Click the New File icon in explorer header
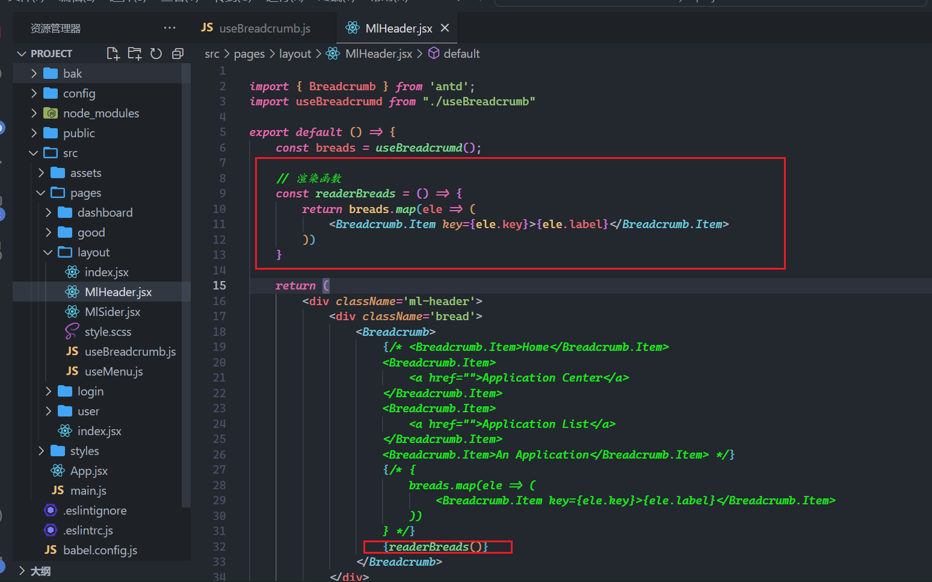Image resolution: width=932 pixels, height=582 pixels. coord(113,54)
